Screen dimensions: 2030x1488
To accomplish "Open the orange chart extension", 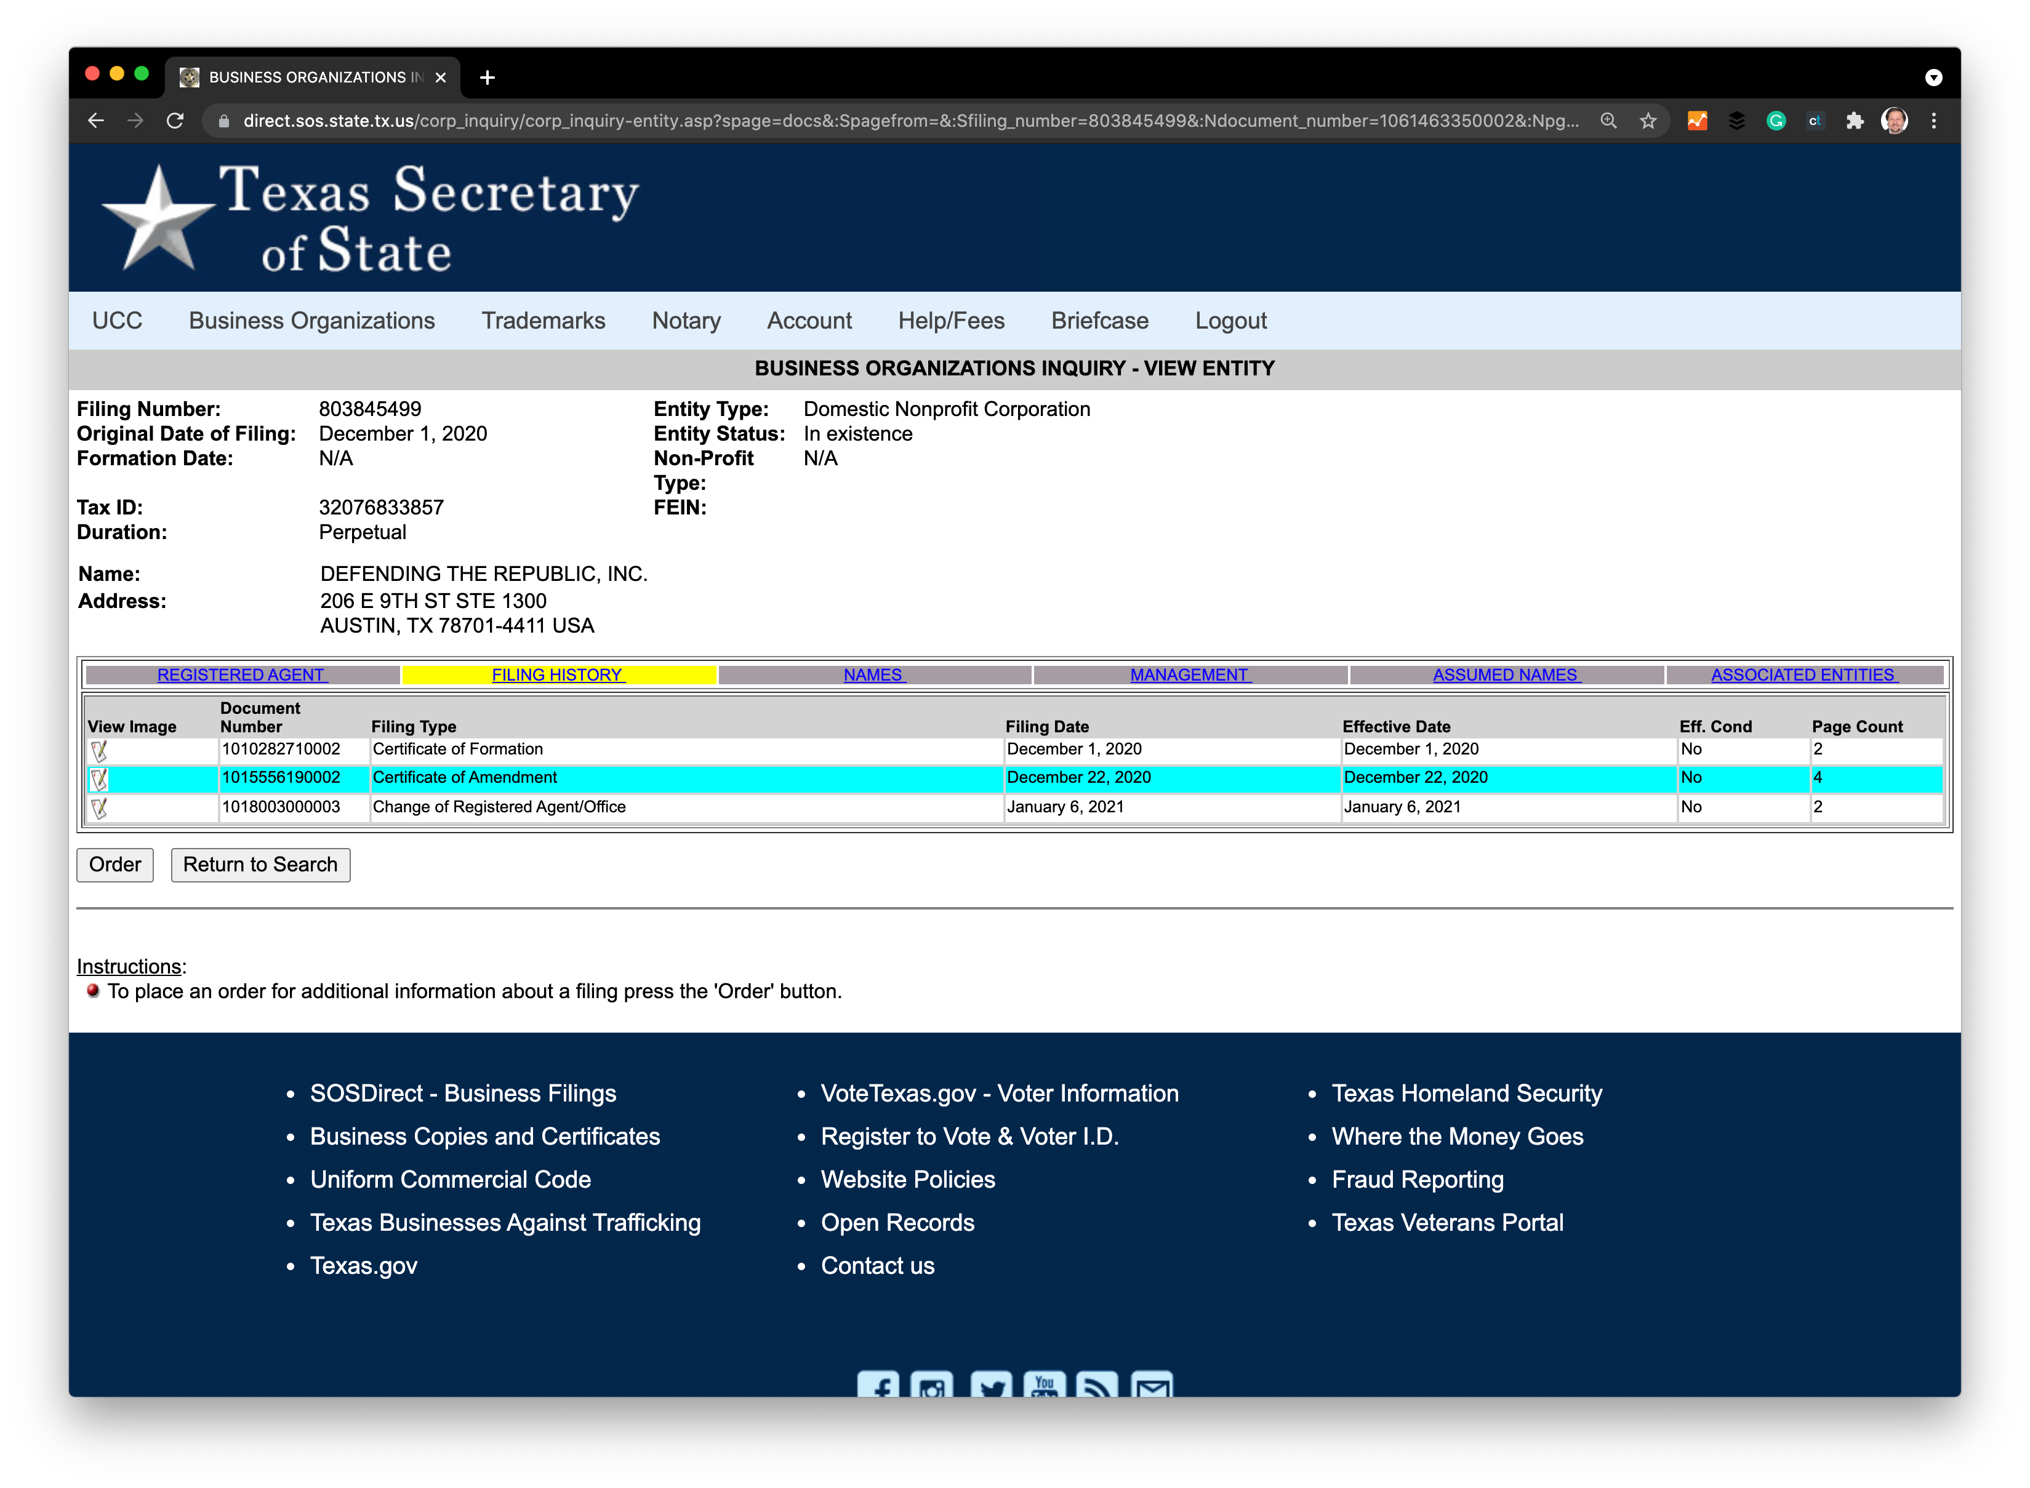I will tap(1696, 121).
